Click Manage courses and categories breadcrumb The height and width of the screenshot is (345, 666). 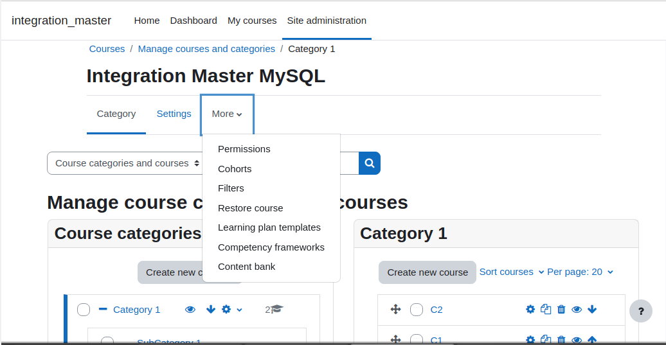206,49
